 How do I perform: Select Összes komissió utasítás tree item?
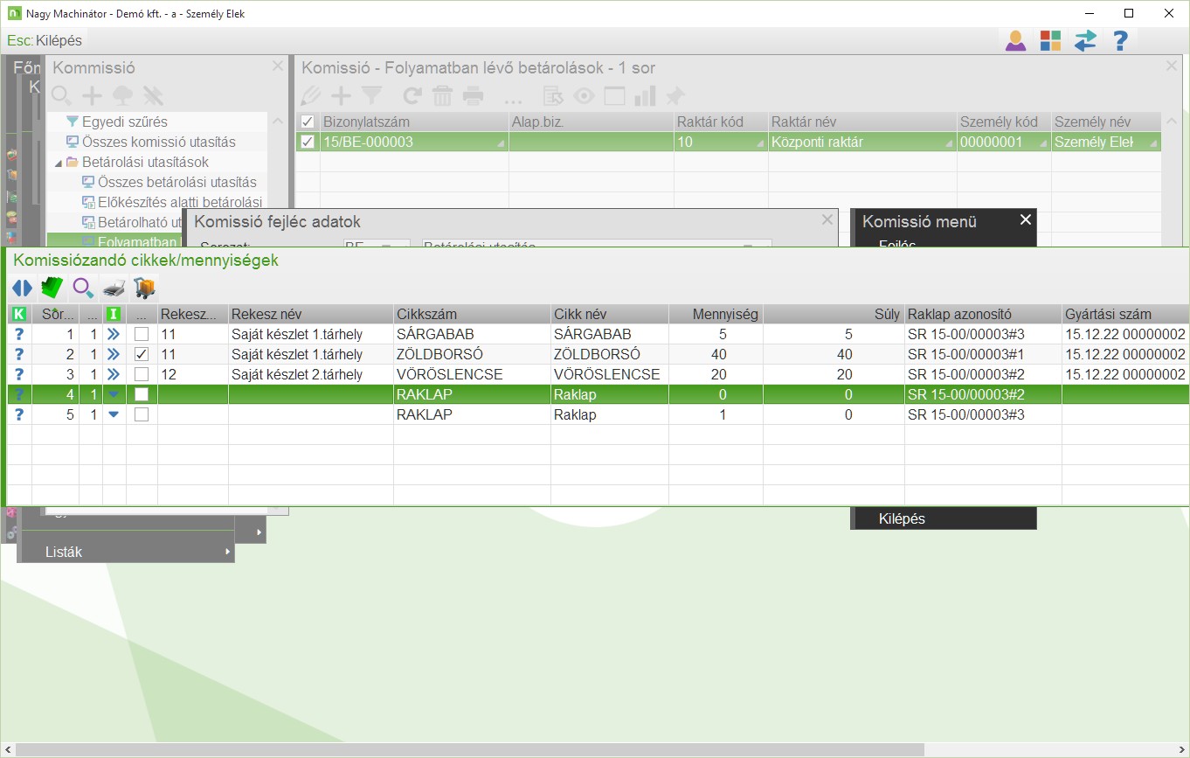point(158,142)
